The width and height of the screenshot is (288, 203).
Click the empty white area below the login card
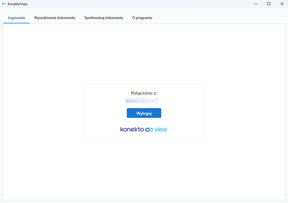click(144, 169)
